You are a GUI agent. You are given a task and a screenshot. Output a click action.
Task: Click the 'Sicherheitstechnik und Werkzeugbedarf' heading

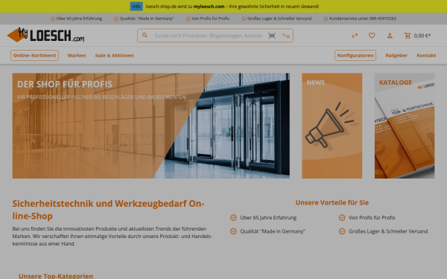click(x=108, y=210)
